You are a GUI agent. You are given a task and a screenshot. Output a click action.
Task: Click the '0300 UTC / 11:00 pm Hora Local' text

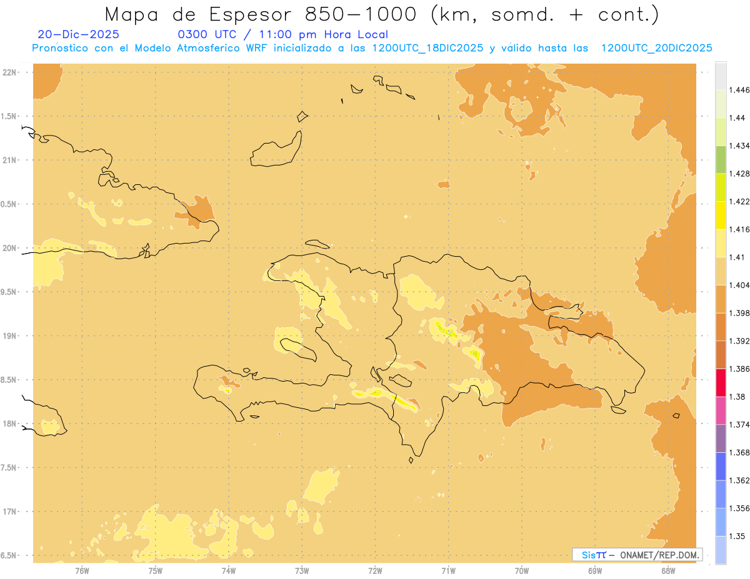tap(283, 34)
